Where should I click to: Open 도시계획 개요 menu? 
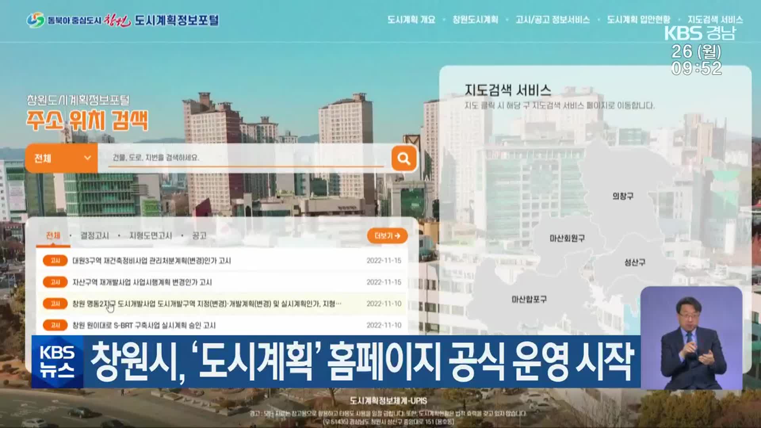tap(411, 19)
